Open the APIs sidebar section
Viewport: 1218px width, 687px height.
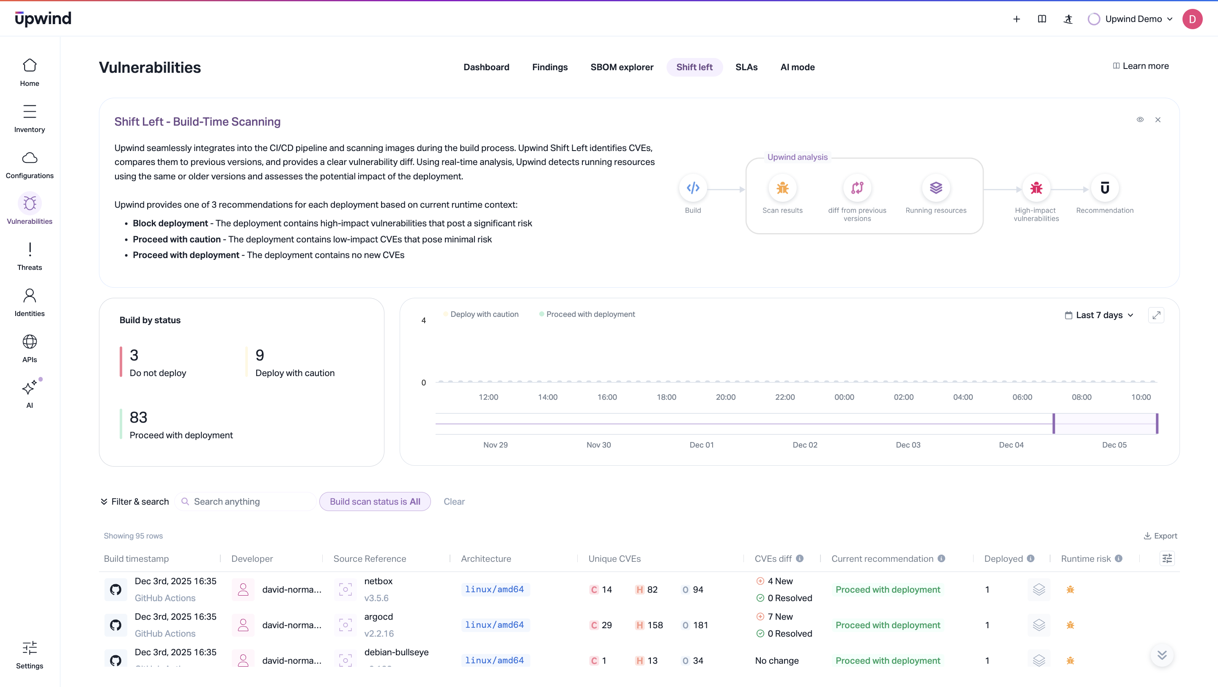click(29, 348)
